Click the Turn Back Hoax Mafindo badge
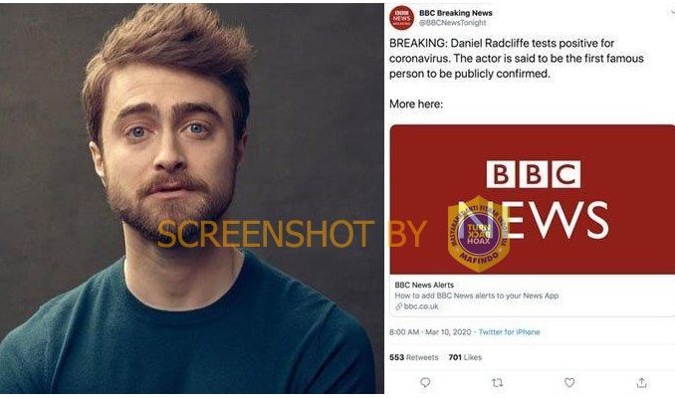Screen dimensions: 675x398 coord(478,234)
